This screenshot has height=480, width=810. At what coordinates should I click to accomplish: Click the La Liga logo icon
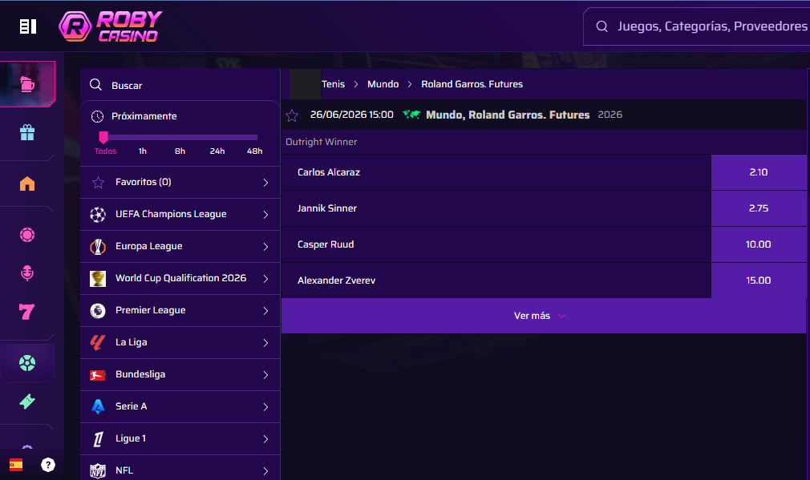[98, 343]
